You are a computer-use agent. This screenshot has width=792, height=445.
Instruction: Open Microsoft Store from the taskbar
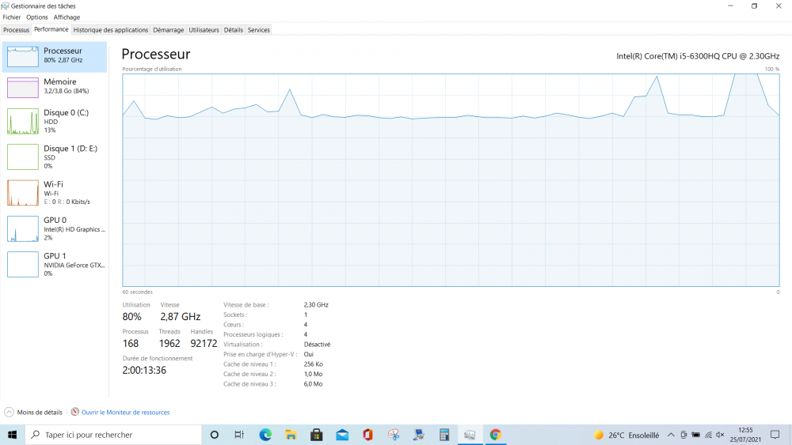click(317, 435)
